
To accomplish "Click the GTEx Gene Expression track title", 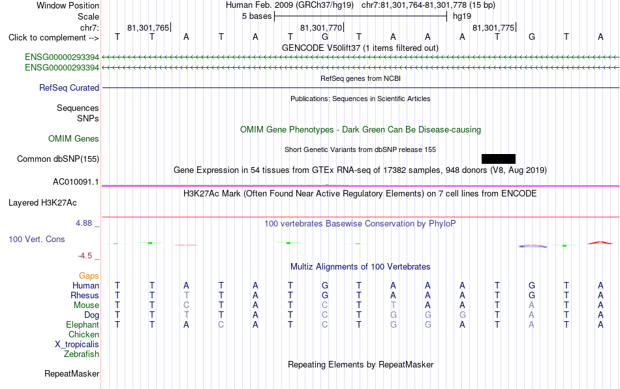I will (x=360, y=170).
